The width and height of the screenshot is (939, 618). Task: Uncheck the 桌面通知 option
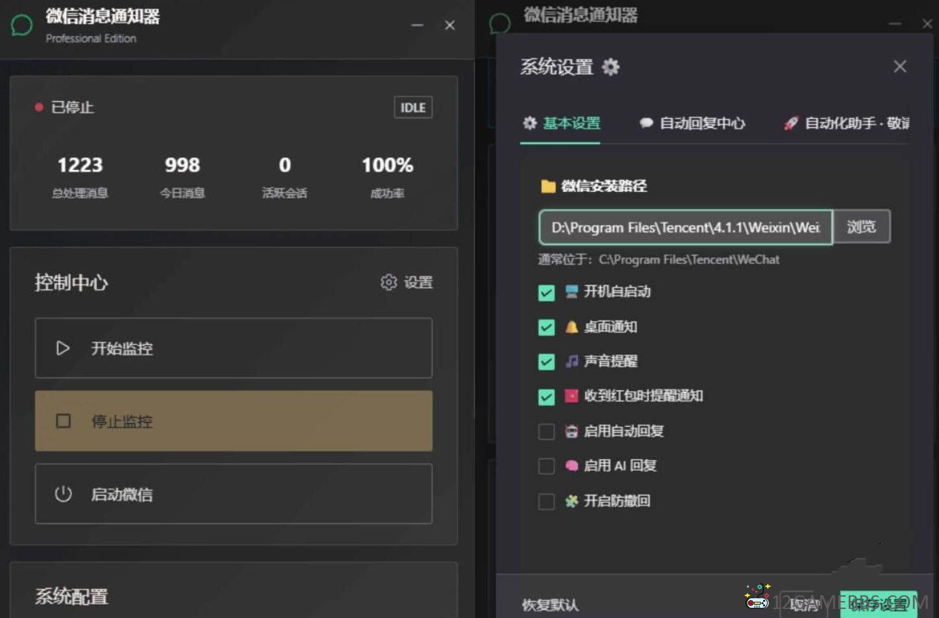[x=546, y=327]
